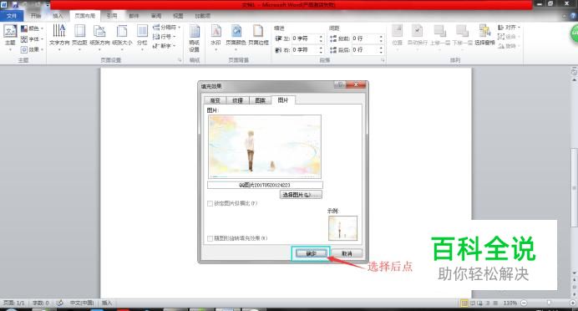Switch to the 加载项 add-ins tab

pyautogui.click(x=202, y=16)
